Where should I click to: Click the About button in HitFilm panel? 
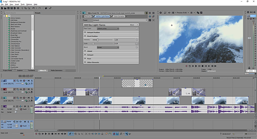click(x=132, y=25)
